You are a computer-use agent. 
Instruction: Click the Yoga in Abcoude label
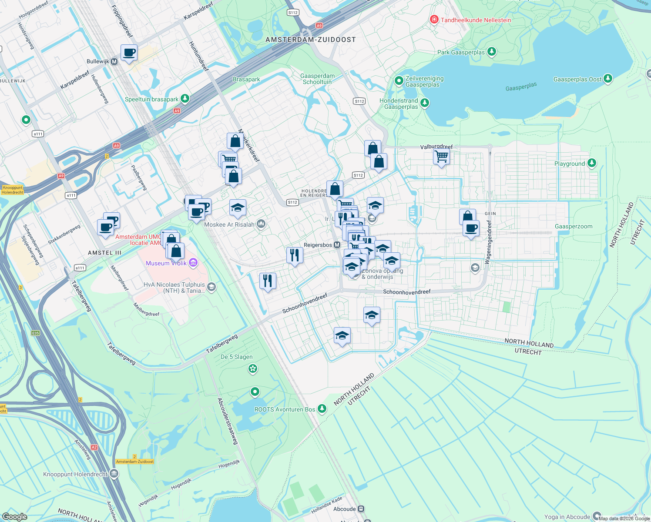[x=567, y=517]
